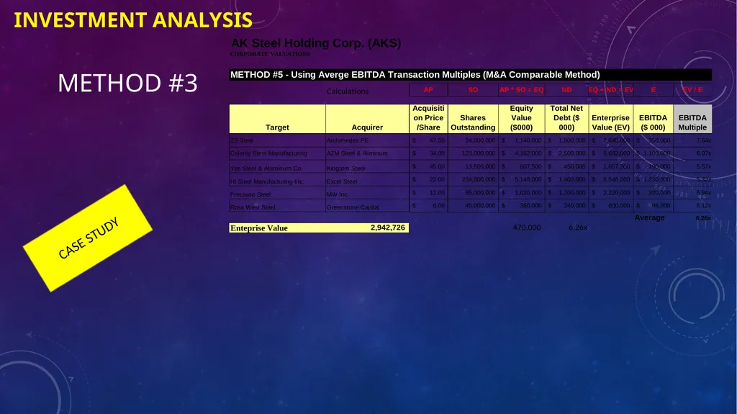Click the Precision Steel target cell

coord(277,194)
